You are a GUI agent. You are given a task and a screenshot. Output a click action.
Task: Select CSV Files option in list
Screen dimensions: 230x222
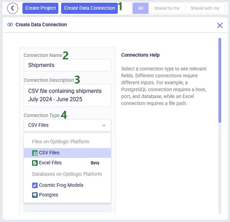pyautogui.click(x=67, y=153)
